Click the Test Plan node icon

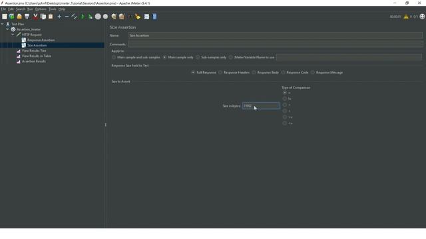[x=8, y=24]
